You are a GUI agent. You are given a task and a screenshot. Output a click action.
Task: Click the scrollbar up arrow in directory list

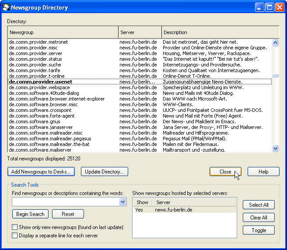click(x=276, y=43)
